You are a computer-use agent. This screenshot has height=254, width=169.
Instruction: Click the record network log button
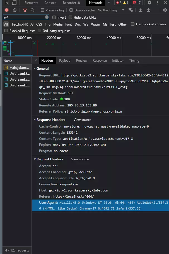(7, 10)
